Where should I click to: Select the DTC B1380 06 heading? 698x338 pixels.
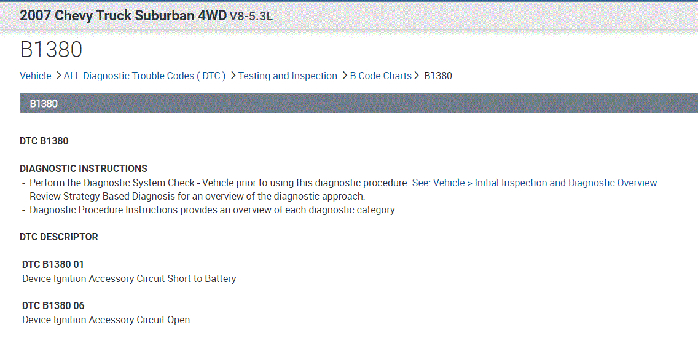click(x=53, y=306)
